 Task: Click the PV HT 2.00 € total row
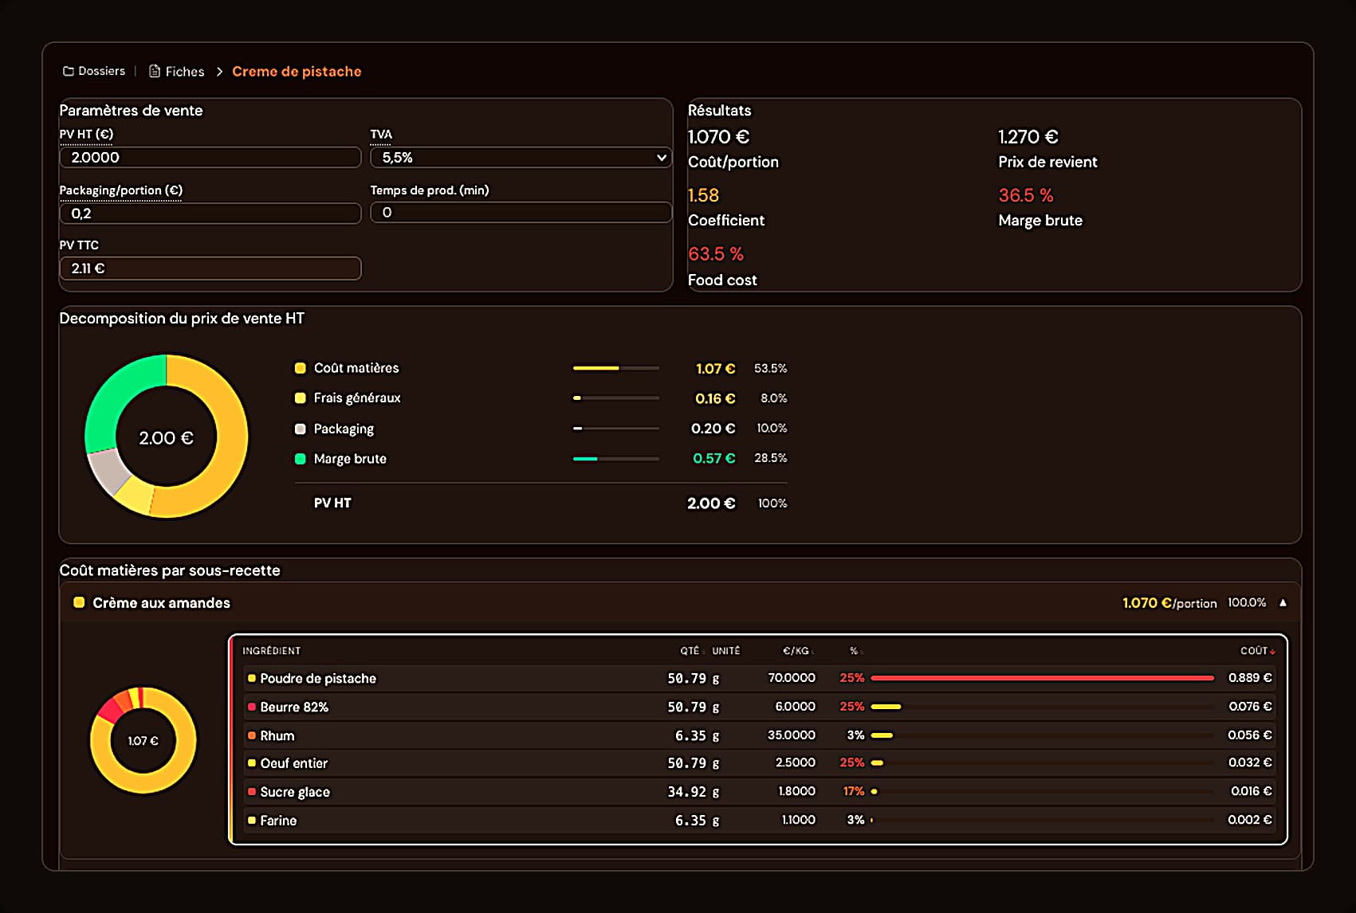coord(541,504)
